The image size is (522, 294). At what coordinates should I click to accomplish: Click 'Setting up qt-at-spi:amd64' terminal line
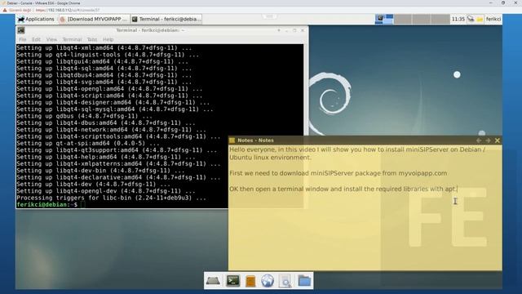pos(88,144)
